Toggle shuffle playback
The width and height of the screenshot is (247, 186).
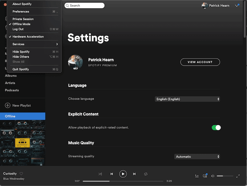[100, 174]
